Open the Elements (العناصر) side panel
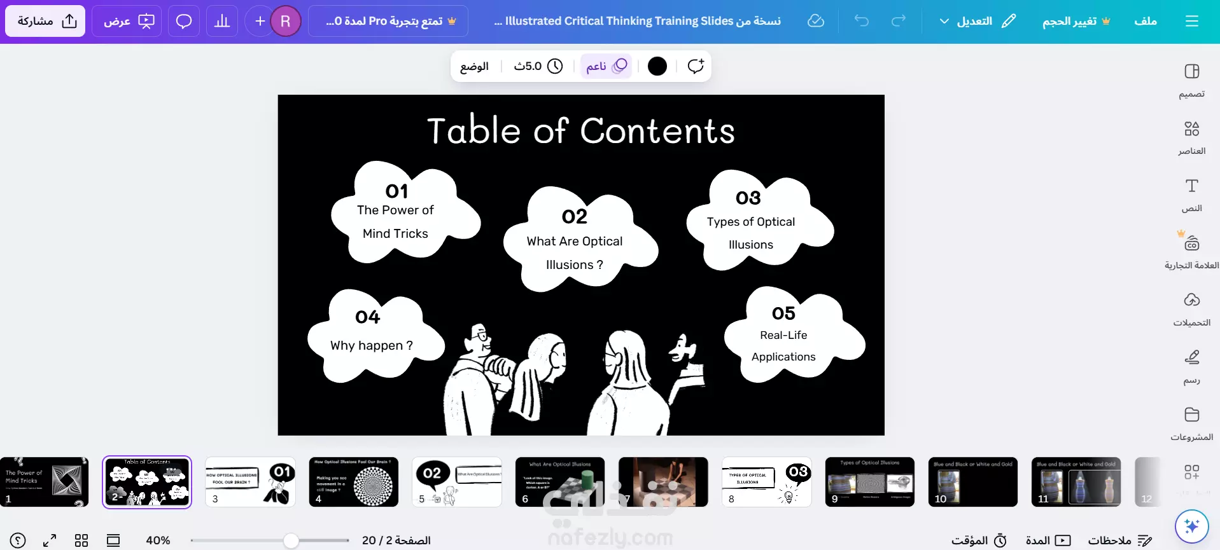Viewport: 1220px width, 550px height. (1191, 138)
